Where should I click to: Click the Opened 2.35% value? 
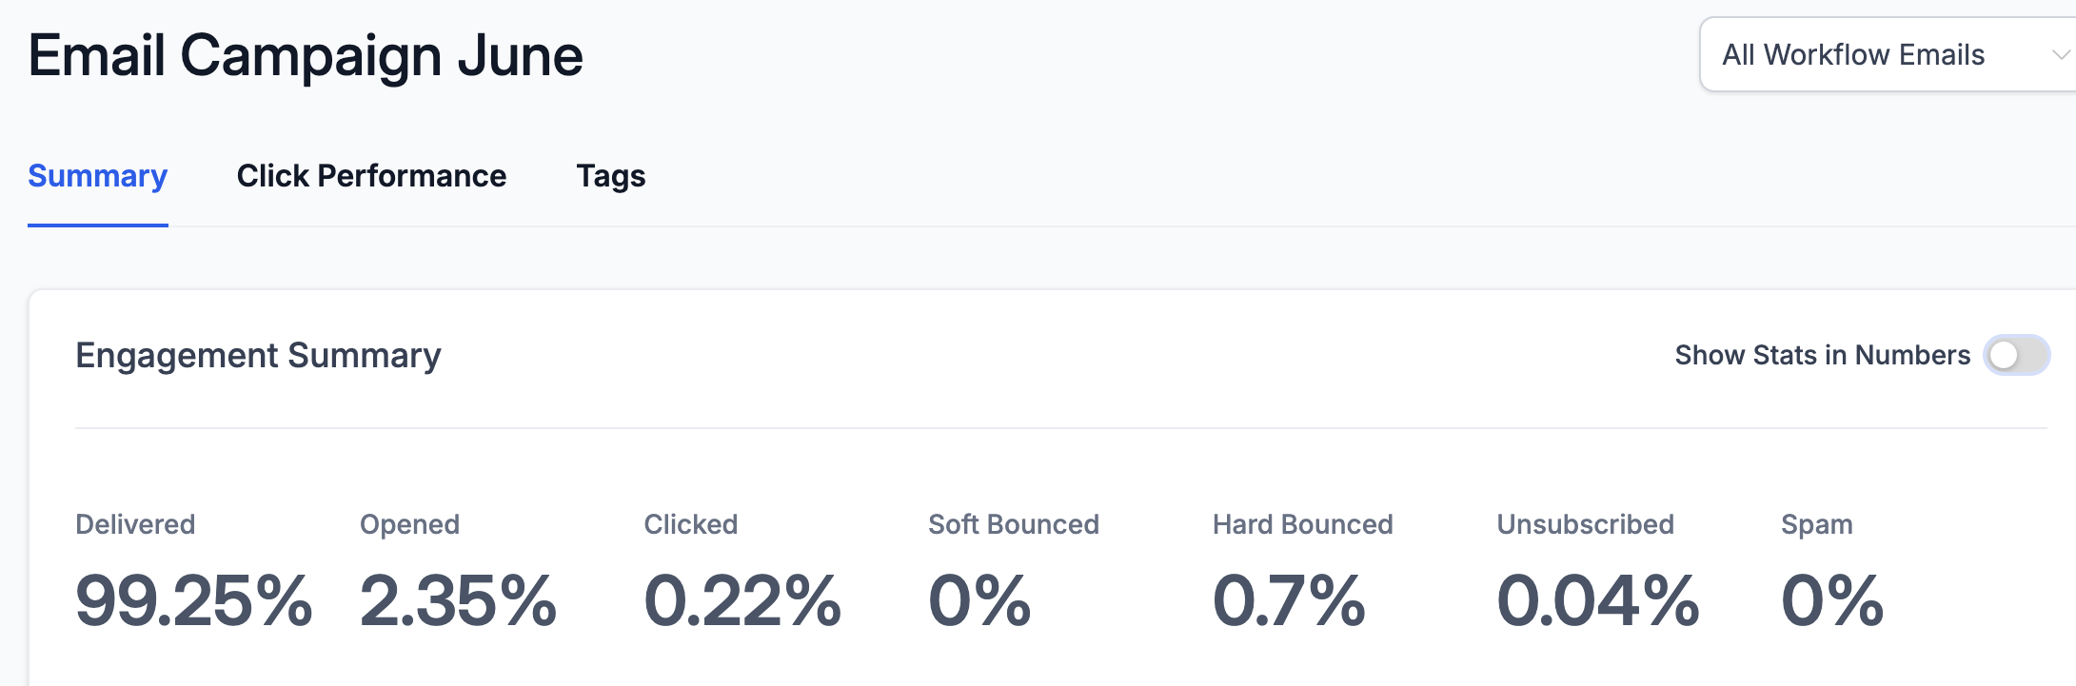point(458,601)
